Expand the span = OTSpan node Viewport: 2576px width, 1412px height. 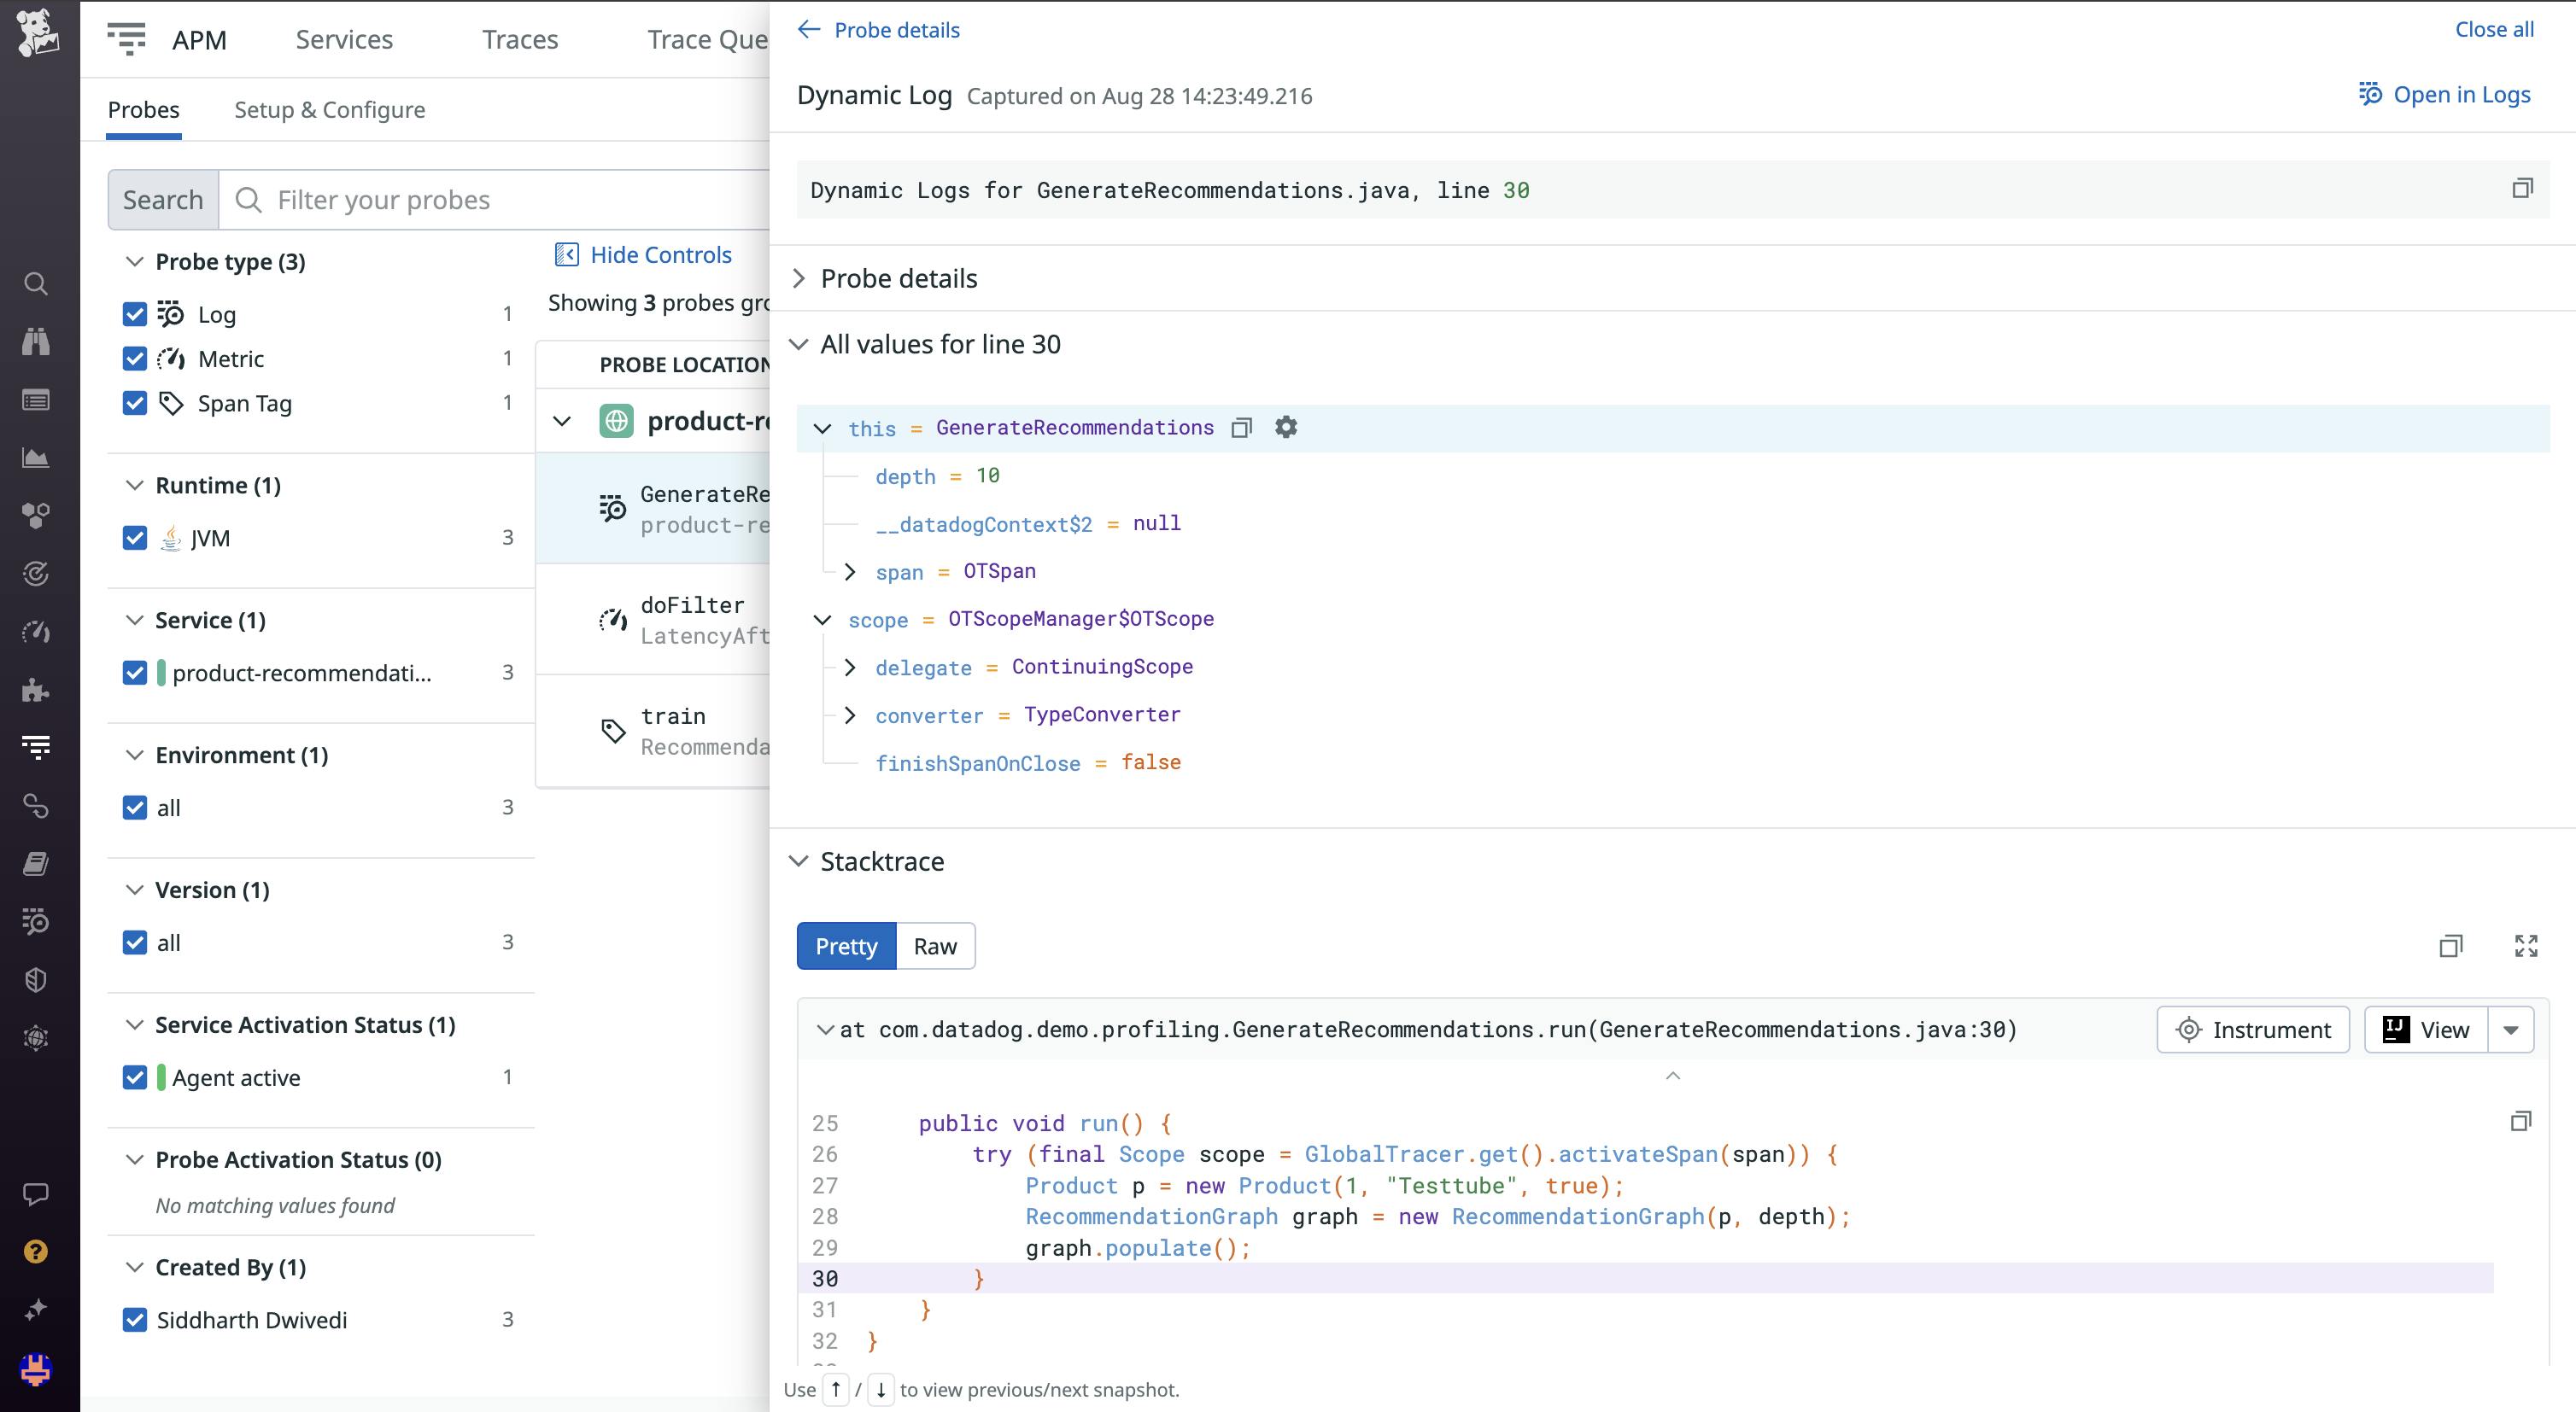click(850, 572)
